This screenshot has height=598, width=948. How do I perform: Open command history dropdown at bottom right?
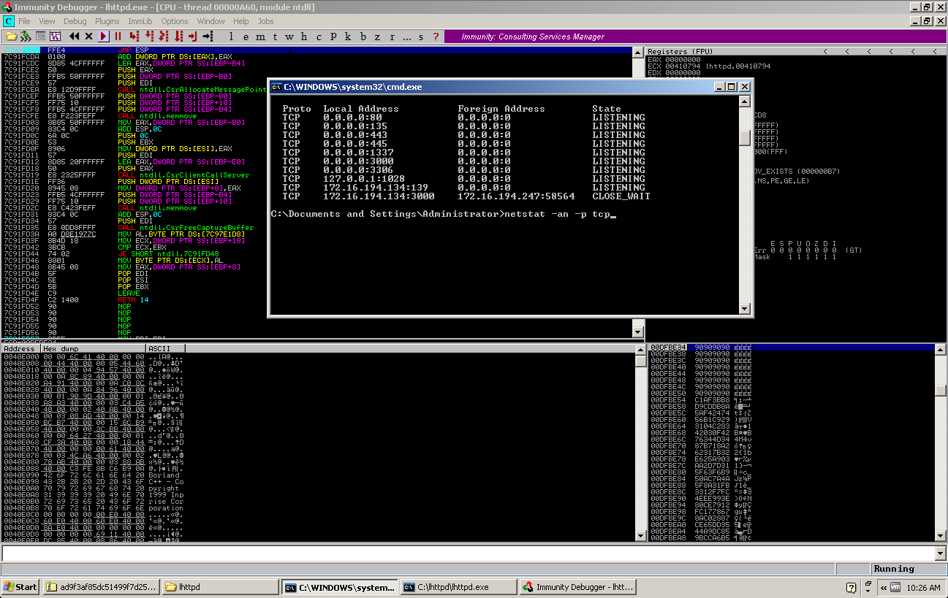click(x=941, y=553)
